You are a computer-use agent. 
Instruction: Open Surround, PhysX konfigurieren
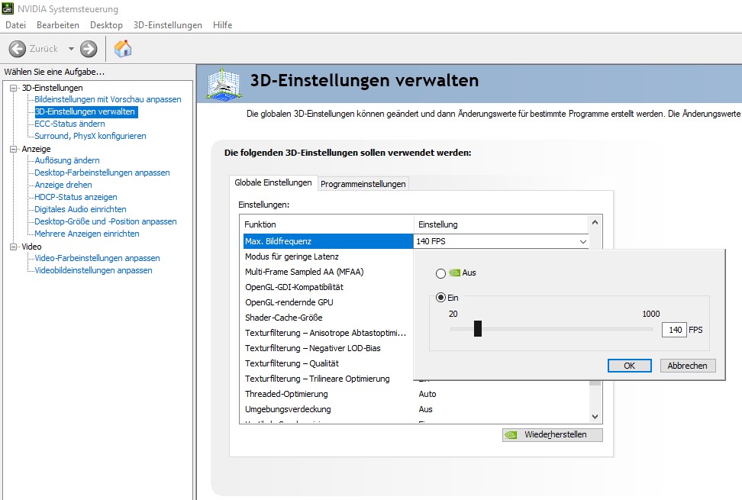coord(90,136)
